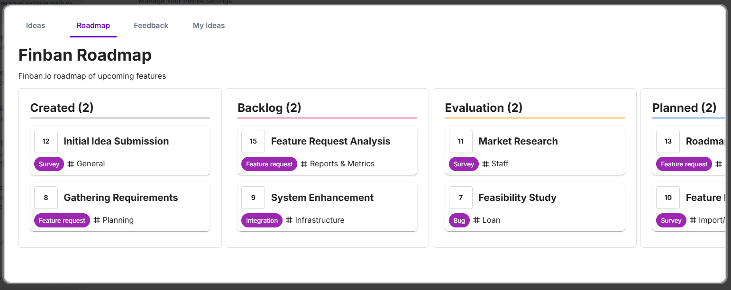Viewport: 731px width, 290px height.
Task: Open Feature Request Analysis card title
Action: click(330, 141)
